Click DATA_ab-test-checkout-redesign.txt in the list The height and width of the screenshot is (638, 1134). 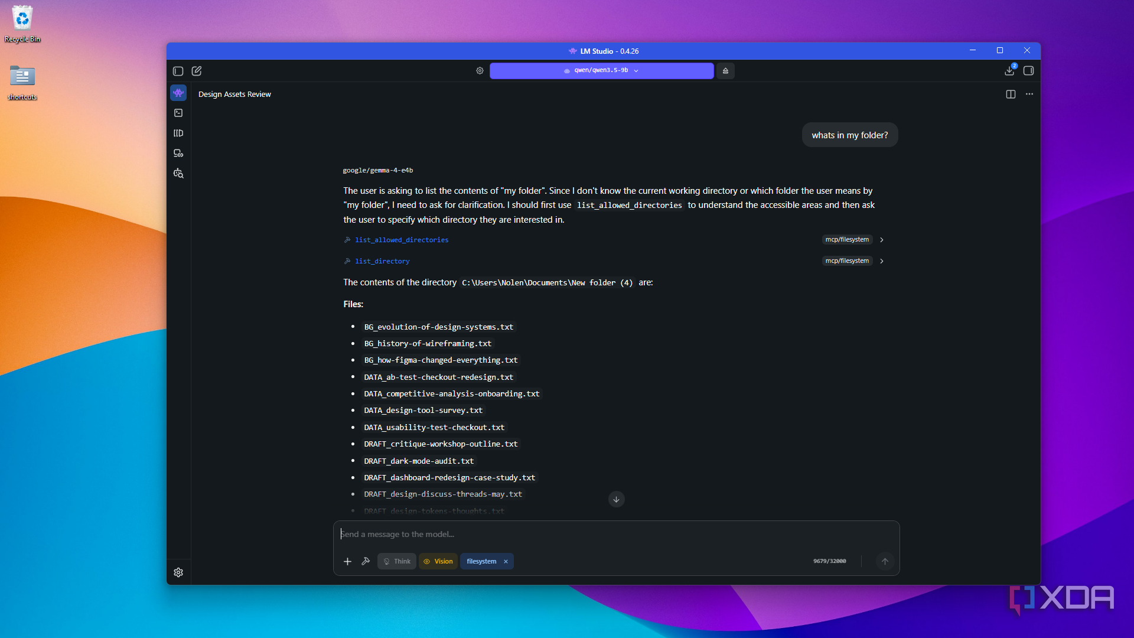(439, 377)
